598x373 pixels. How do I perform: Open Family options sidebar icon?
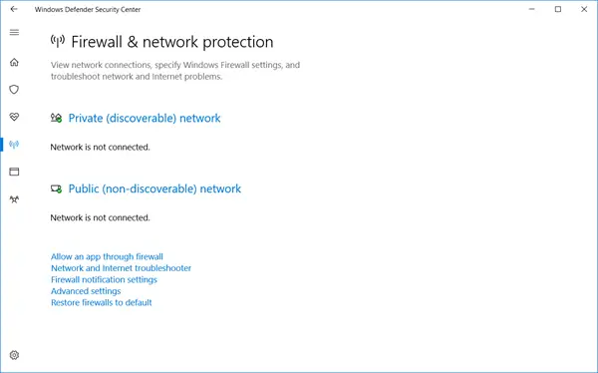click(14, 199)
